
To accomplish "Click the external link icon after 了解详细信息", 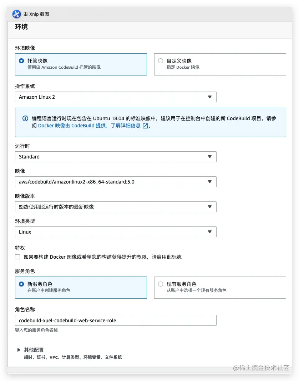I will (145, 126).
